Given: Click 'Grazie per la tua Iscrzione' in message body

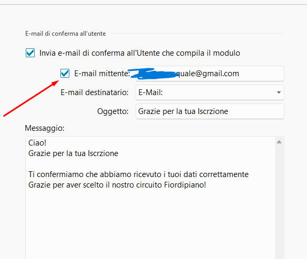Looking at the screenshot, I should pyautogui.click(x=73, y=153).
